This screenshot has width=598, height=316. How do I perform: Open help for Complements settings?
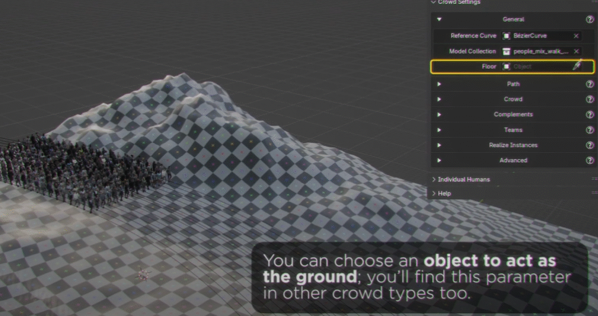click(589, 115)
